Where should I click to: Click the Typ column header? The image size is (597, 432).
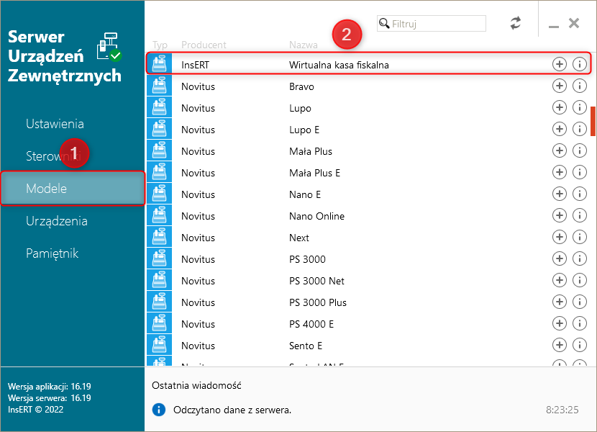point(160,45)
